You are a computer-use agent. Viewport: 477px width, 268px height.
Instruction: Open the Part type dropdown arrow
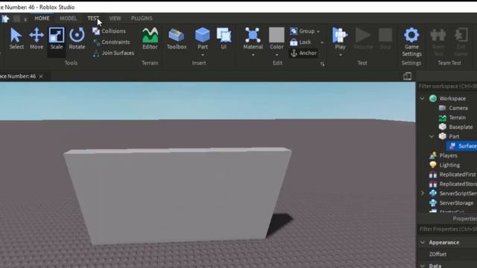coord(203,55)
